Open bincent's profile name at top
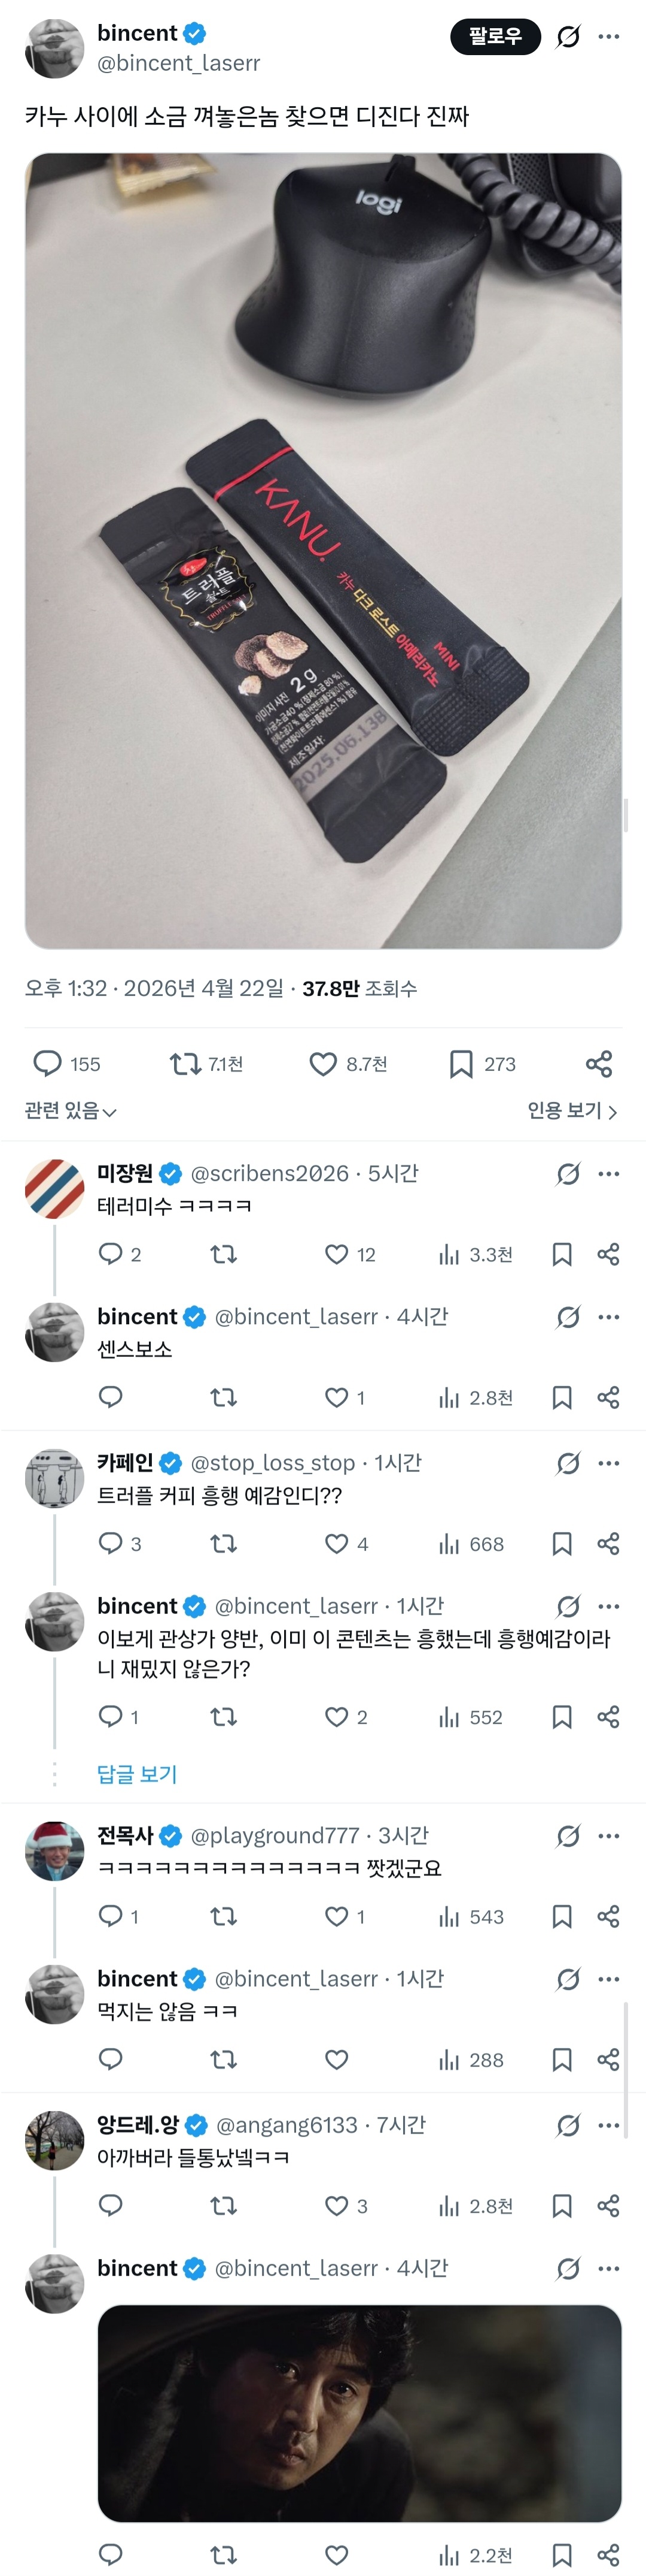This screenshot has width=646, height=2576. click(137, 33)
